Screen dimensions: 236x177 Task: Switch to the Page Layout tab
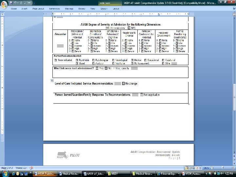(38, 9)
